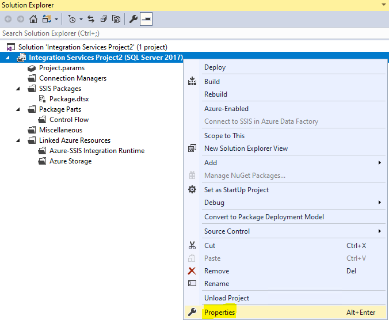The image size is (389, 320).
Task: Open the Source Control submenu
Action: coord(284,231)
